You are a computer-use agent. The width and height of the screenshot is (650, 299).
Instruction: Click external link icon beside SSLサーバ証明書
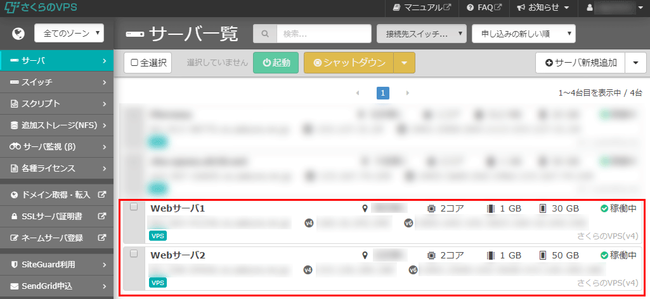point(101,216)
